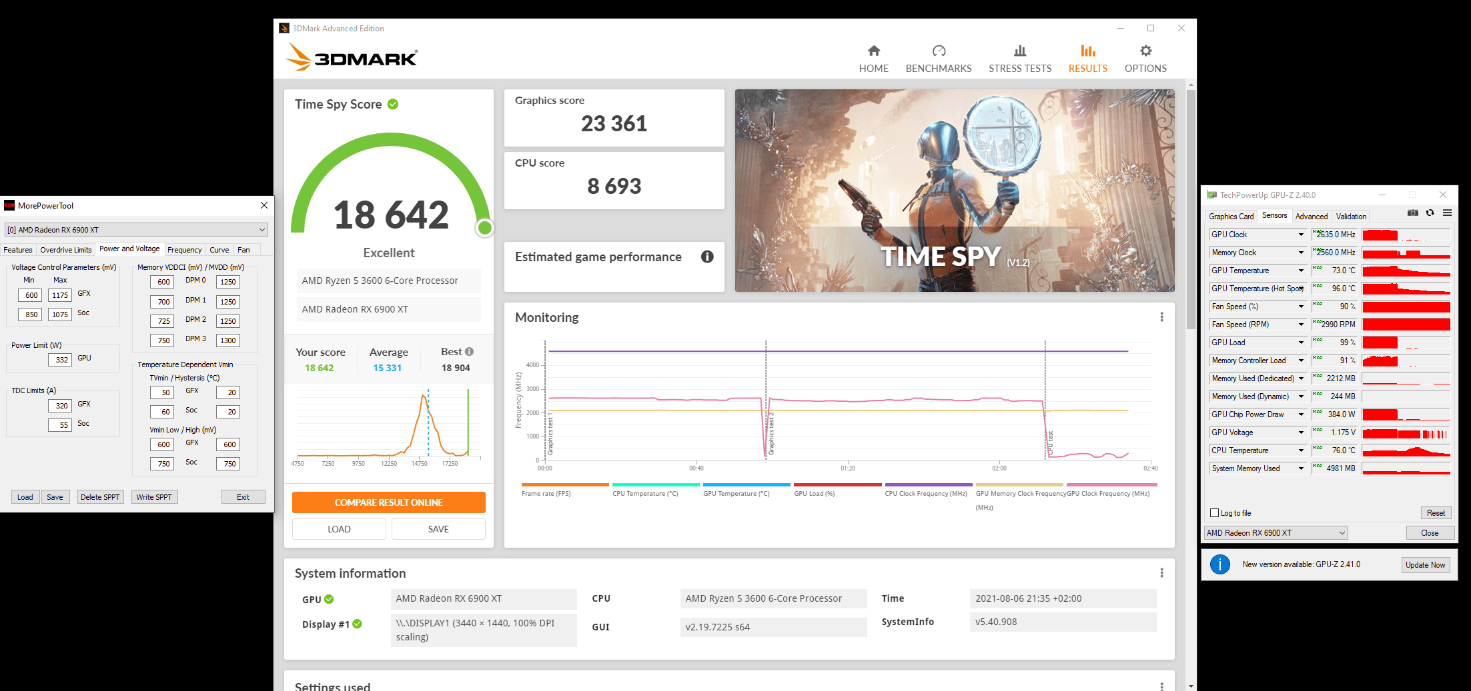The height and width of the screenshot is (691, 1471).
Task: Open the OPTIONS gear in 3DMark
Action: [x=1145, y=59]
